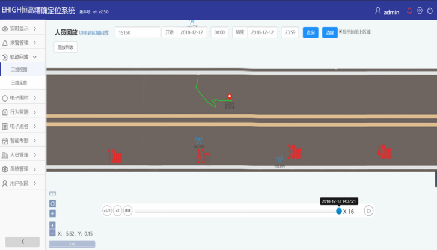Select the x1/2 playback speed button
The height and width of the screenshot is (250, 437).
[107, 210]
